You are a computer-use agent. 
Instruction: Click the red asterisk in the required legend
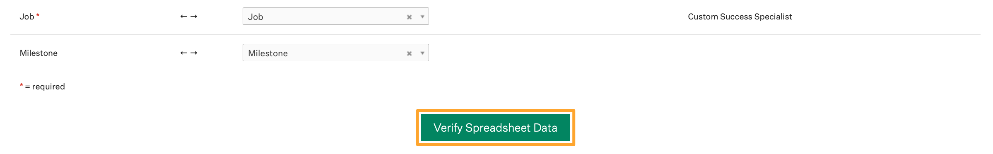tap(22, 85)
